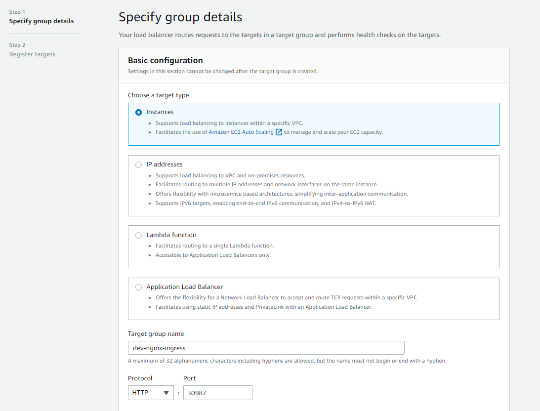Choose the IP addresses radio button
540x411 pixels.
point(138,164)
